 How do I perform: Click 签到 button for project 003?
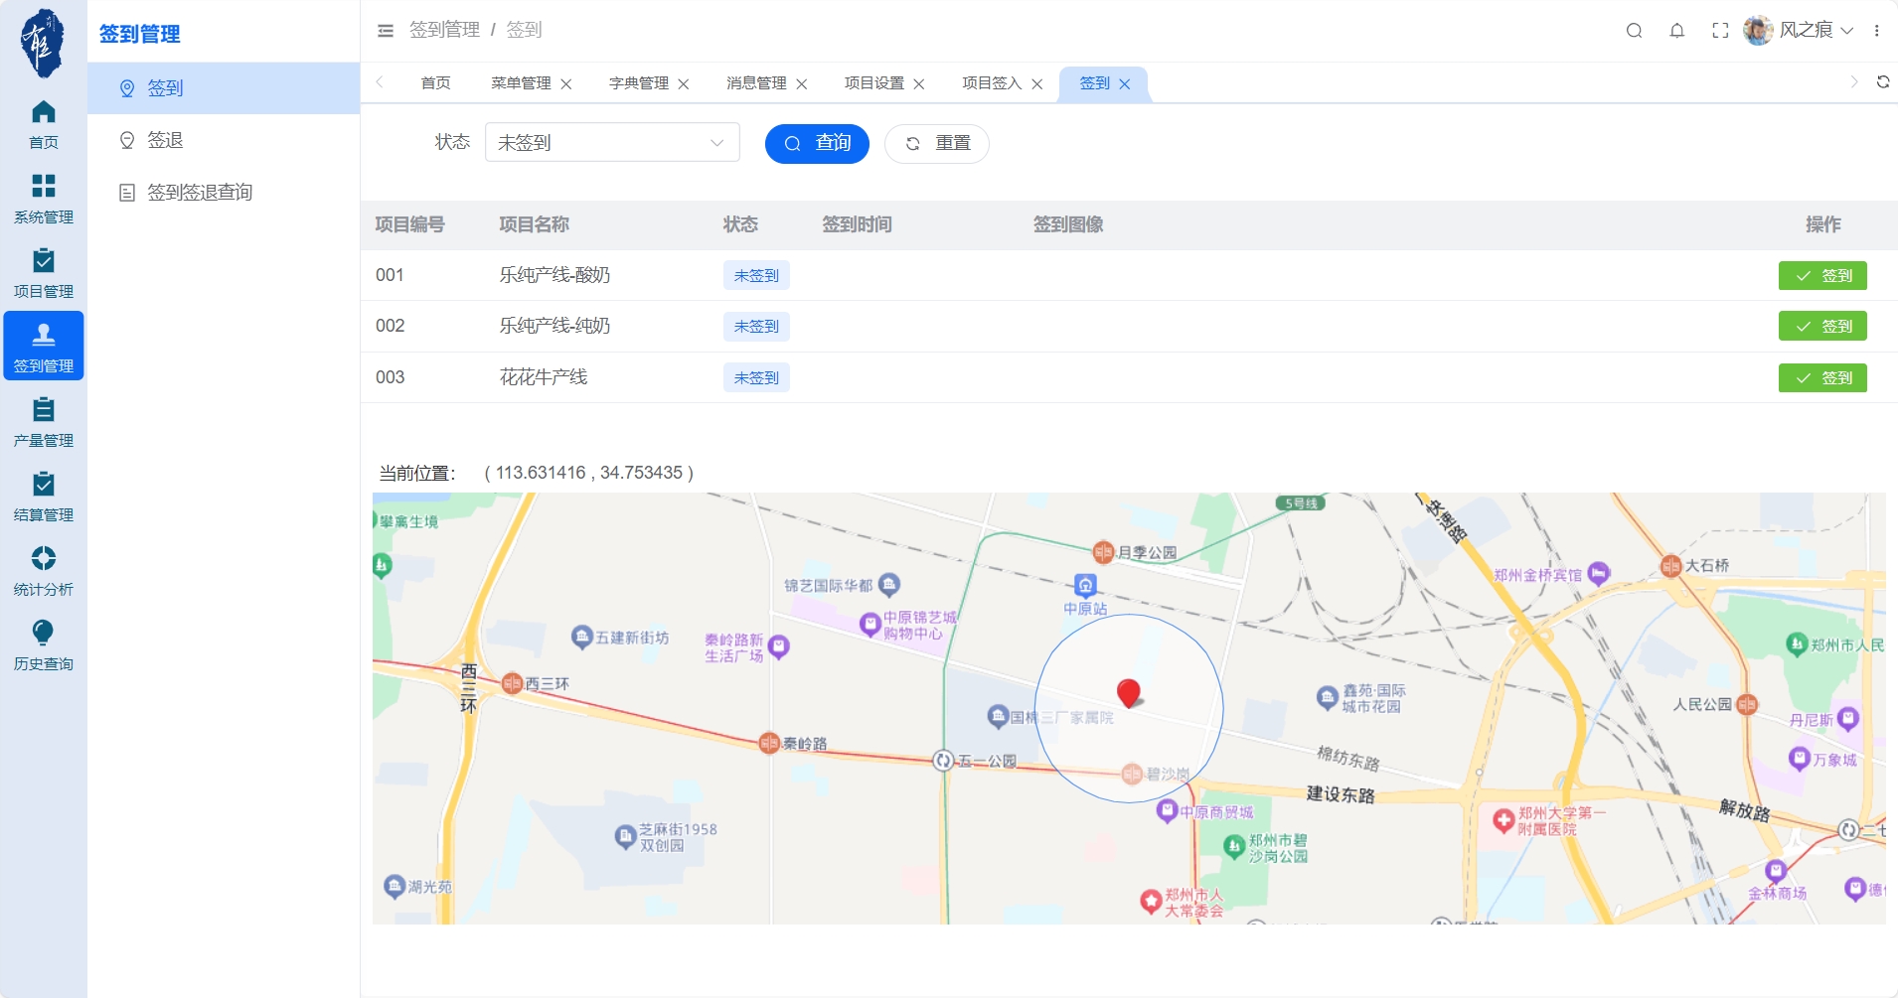[1822, 377]
